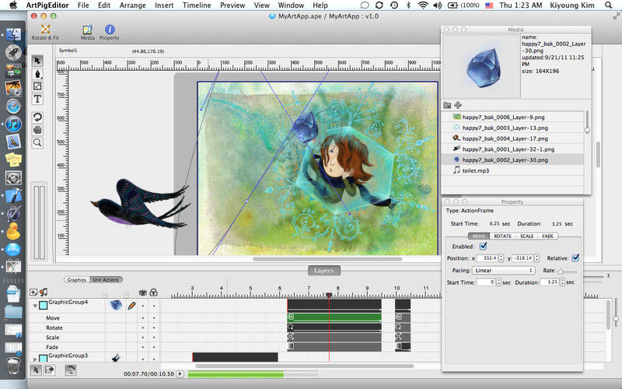The image size is (622, 389).
Task: Expand the GraphicGroup3 layer
Action: click(35, 359)
